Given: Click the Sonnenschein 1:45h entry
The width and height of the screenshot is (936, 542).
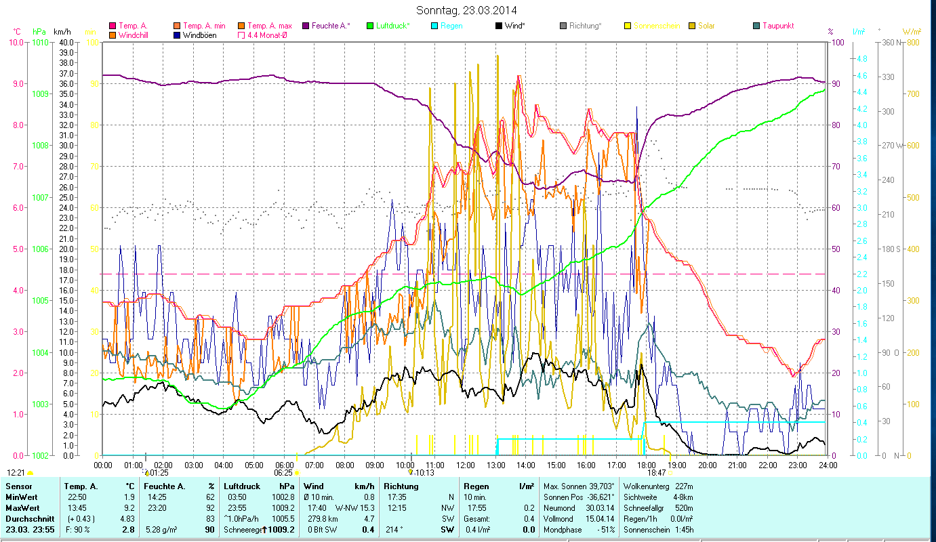Looking at the screenshot, I should pos(657,530).
